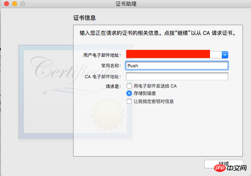Enable the 让我指定密钥对信息 checkbox
Screen dimensions: 251x176
tap(129, 101)
